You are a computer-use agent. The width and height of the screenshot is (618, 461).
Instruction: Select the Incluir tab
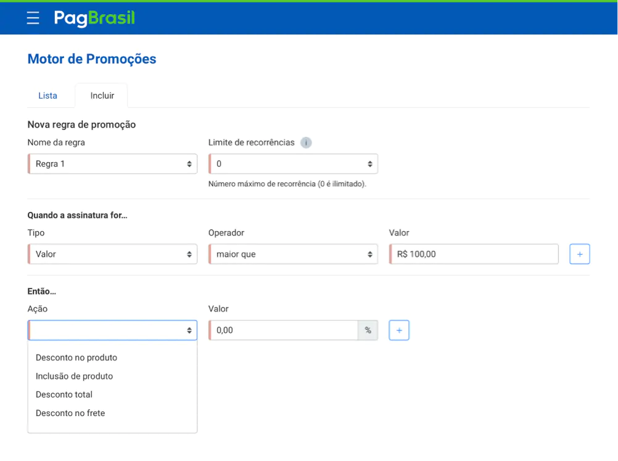[102, 96]
